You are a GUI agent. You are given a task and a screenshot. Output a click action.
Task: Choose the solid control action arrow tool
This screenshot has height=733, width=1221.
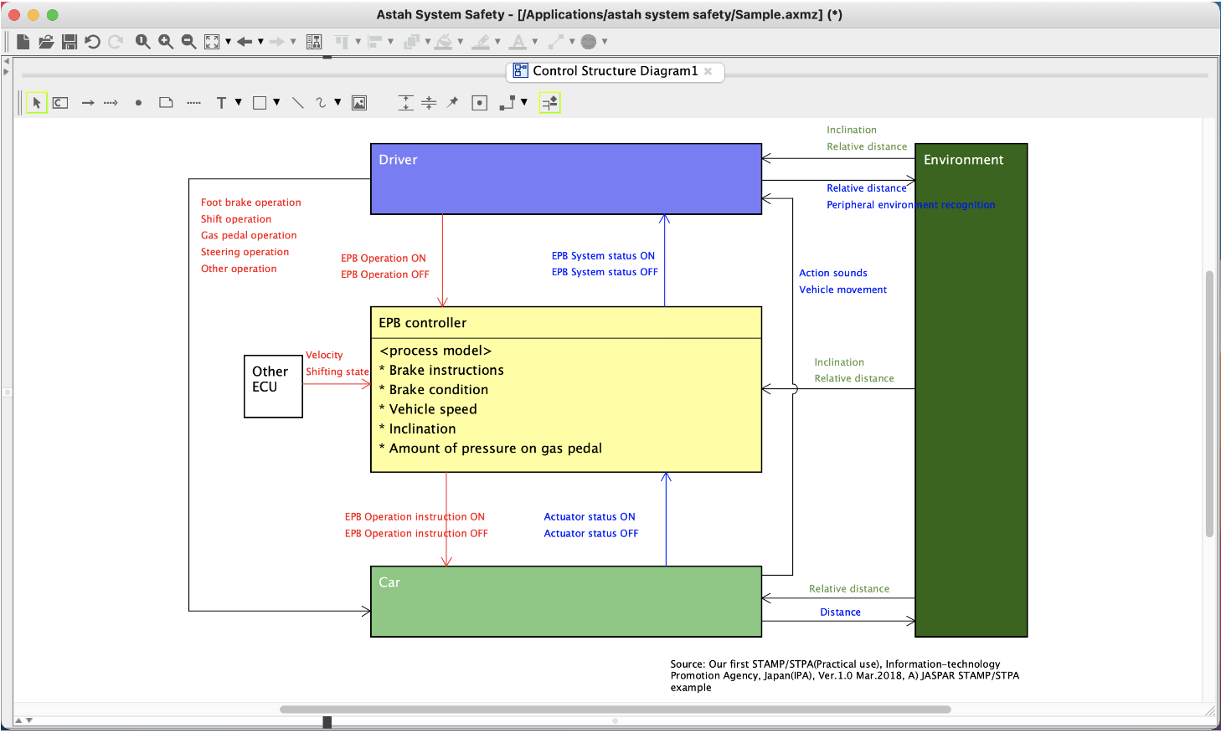pos(87,102)
